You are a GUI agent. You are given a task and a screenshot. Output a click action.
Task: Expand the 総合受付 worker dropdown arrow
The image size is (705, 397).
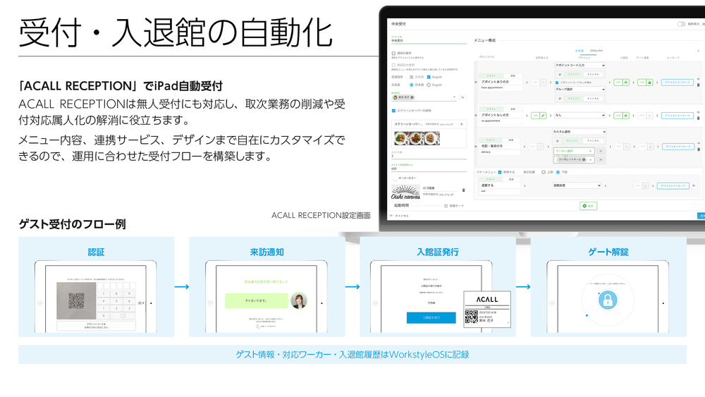click(x=455, y=97)
